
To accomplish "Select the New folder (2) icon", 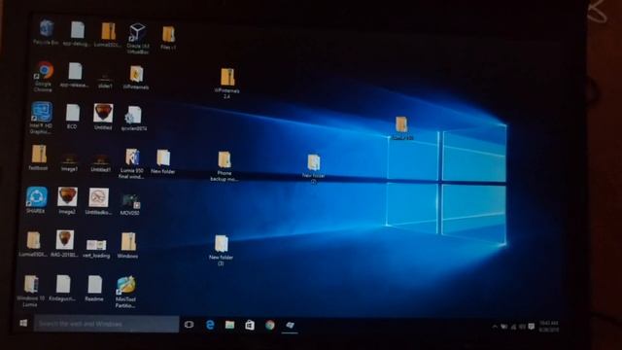I will (313, 168).
